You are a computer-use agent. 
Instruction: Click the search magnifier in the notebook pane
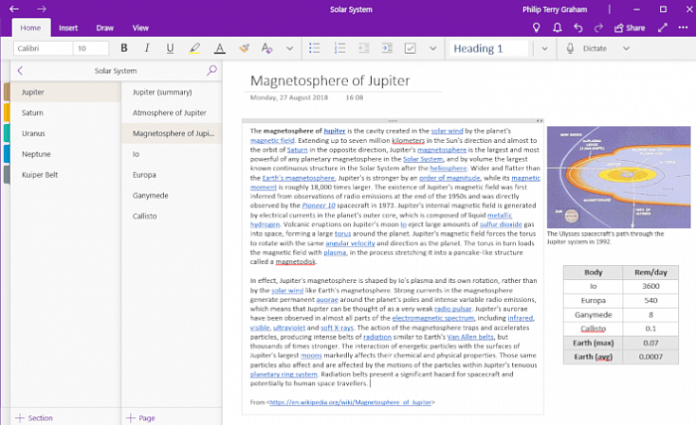tap(211, 71)
